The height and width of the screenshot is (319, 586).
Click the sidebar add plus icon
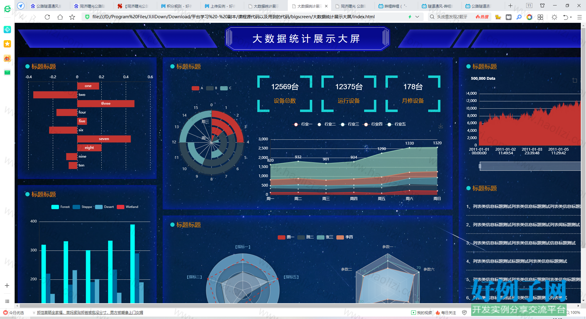coord(7,286)
